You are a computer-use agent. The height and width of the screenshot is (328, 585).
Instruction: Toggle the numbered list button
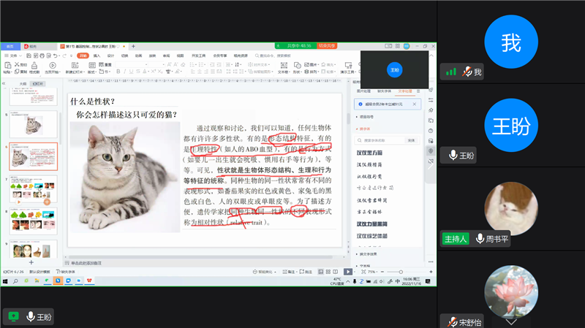tap(203, 64)
